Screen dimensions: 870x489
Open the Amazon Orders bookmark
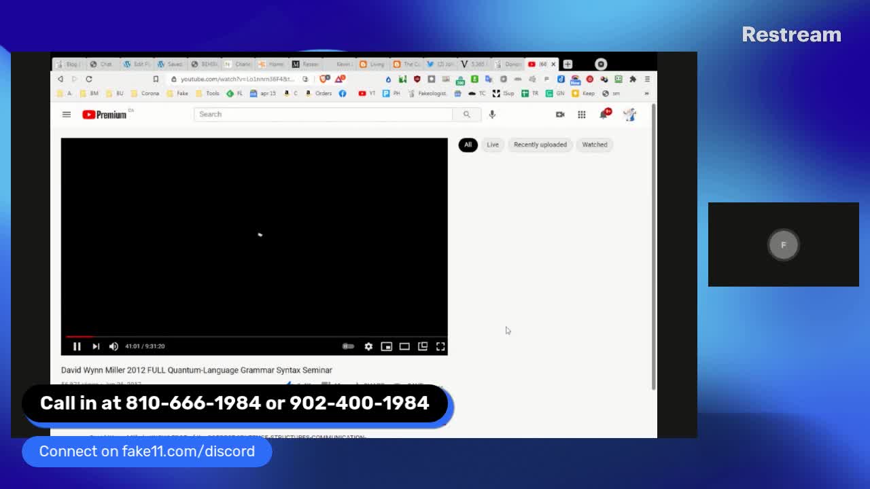319,94
